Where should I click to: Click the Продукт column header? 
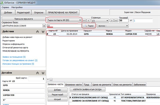[87, 31]
